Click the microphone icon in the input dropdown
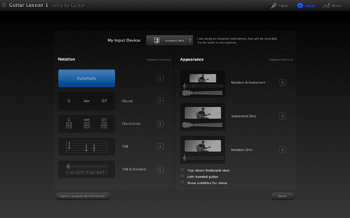Viewport: 350px width, 218px height. [157, 40]
